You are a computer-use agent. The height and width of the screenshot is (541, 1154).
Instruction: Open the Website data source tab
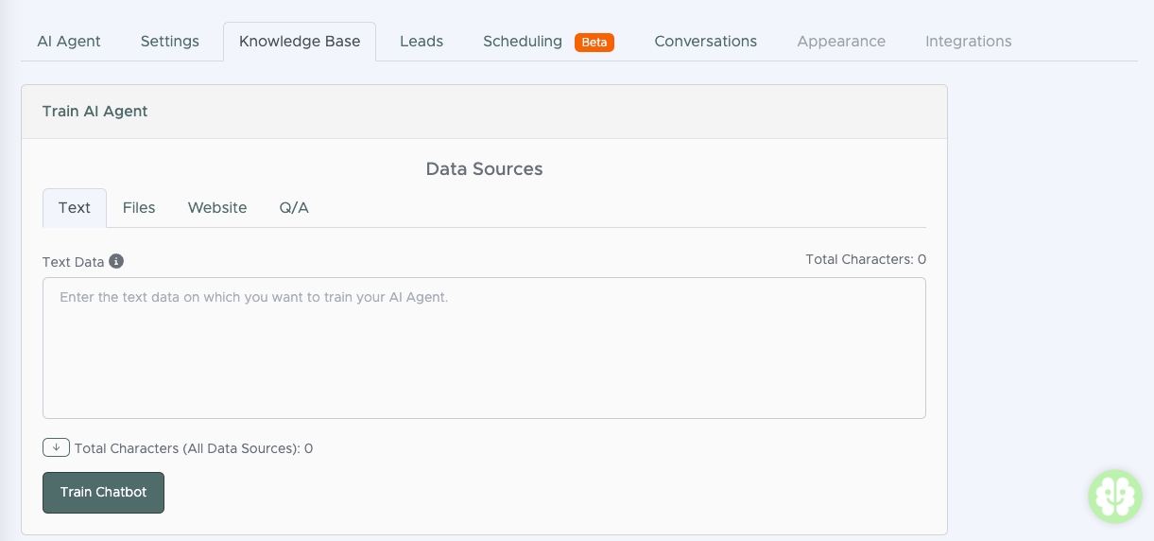[x=217, y=208]
